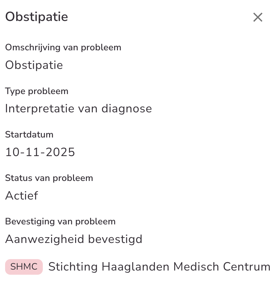Click 'Haaglanden' in the organization name

click(x=136, y=267)
